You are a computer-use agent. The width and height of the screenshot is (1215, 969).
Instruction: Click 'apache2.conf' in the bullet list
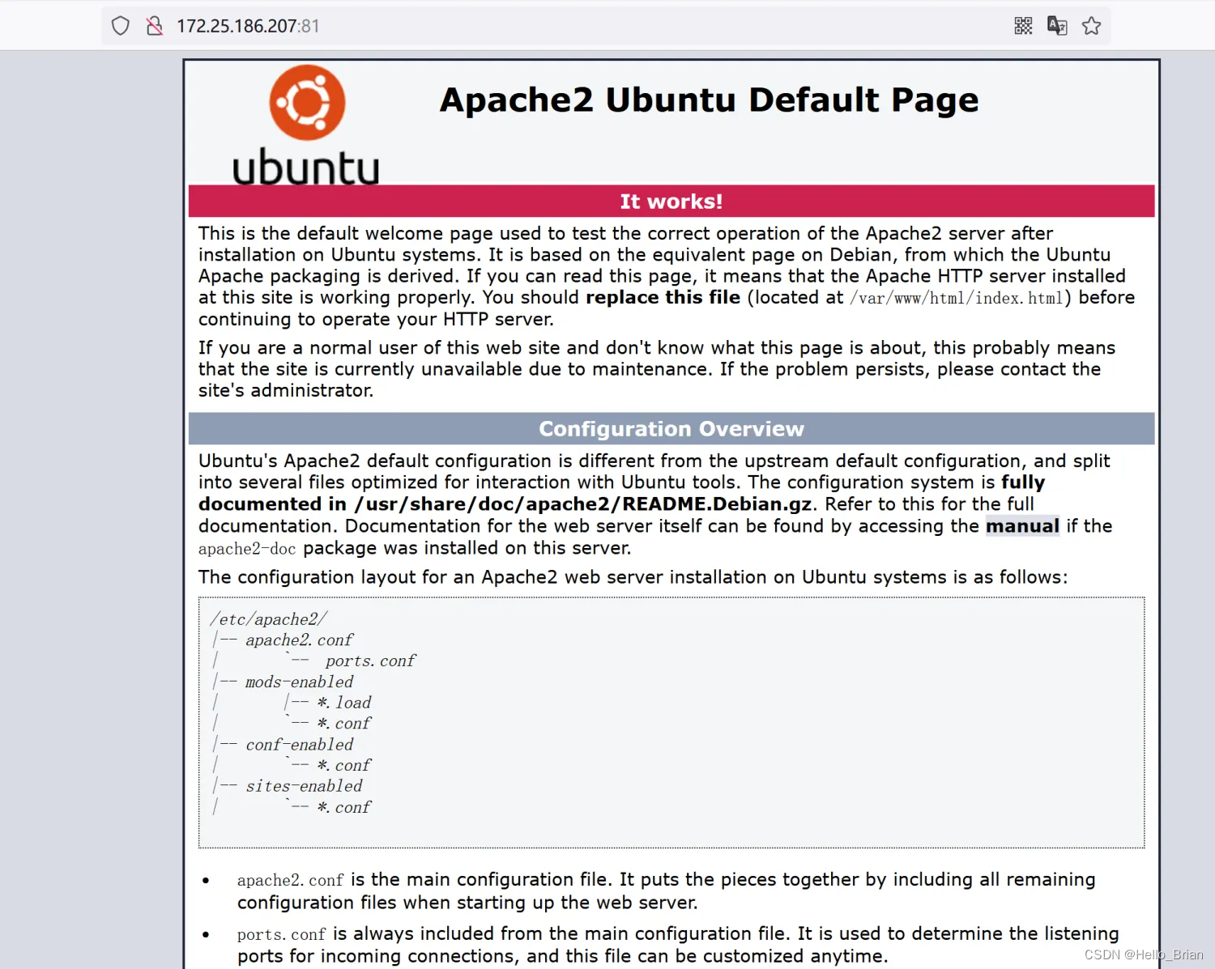[x=290, y=880]
